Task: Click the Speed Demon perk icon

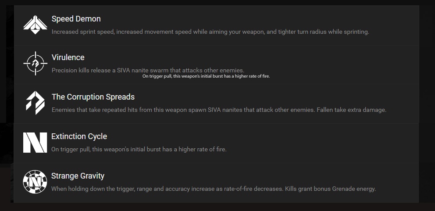Action: tap(35, 25)
